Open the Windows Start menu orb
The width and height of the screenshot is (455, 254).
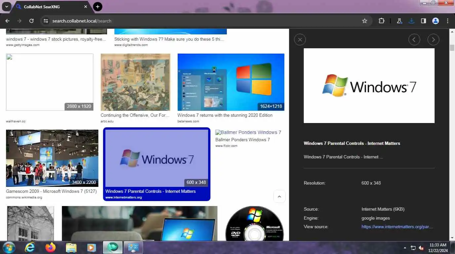coord(9,247)
